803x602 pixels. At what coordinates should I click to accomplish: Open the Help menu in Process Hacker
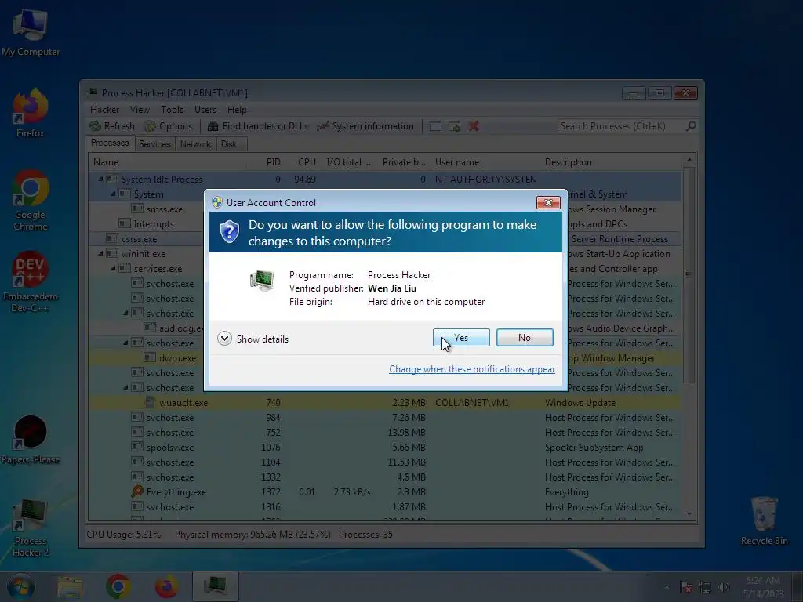[237, 110]
